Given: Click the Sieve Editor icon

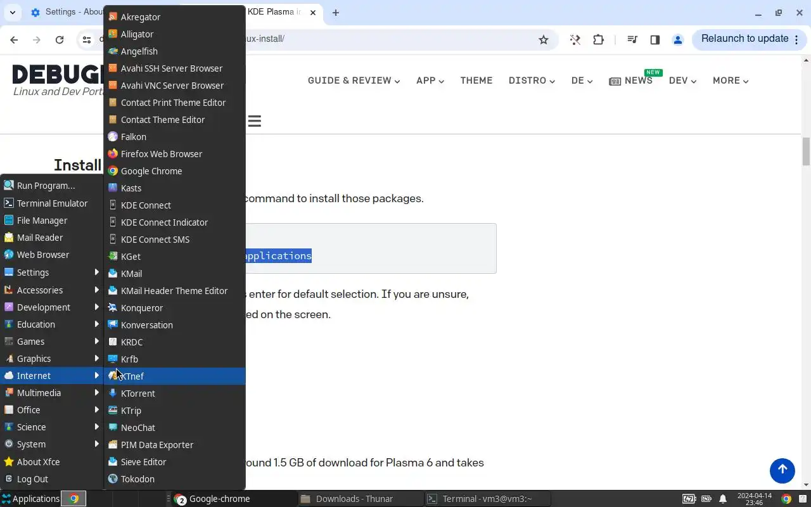Looking at the screenshot, I should [x=113, y=462].
